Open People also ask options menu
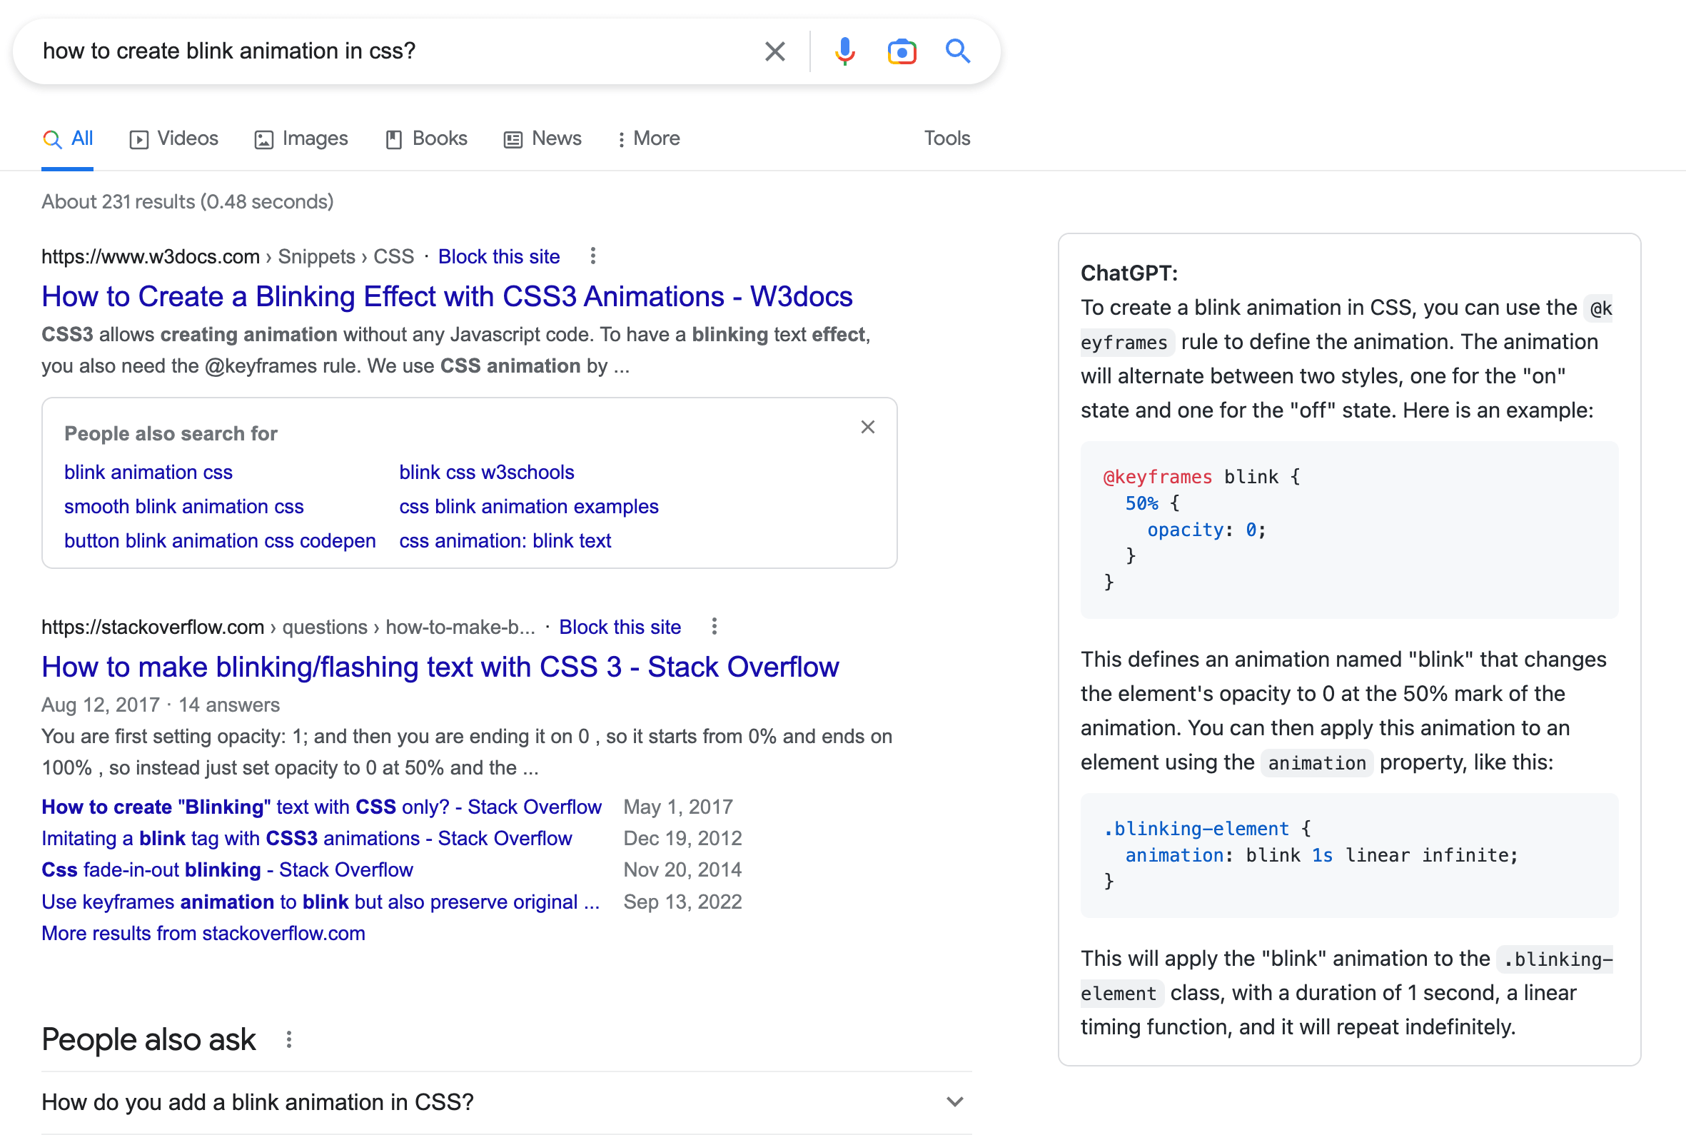Screen dimensions: 1686x1135 [x=288, y=1039]
